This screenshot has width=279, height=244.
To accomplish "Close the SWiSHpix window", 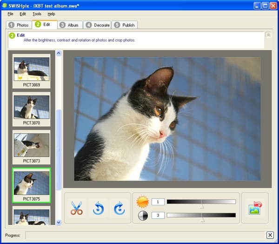I will pos(273,6).
